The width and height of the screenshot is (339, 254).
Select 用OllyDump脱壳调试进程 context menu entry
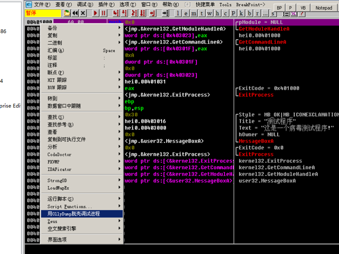[82, 214]
